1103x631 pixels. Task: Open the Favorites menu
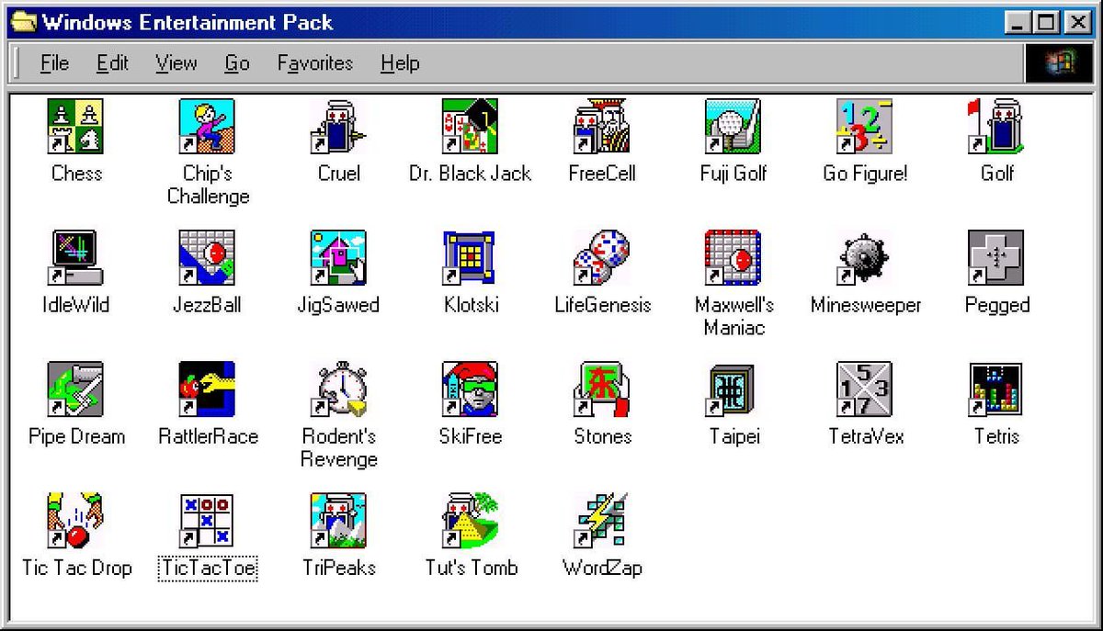click(x=315, y=63)
